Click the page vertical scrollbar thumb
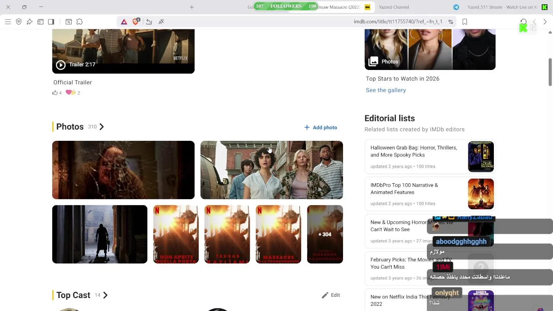Image resolution: width=553 pixels, height=311 pixels. pos(550,71)
